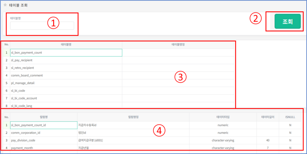The width and height of the screenshot is (307, 154).
Task: Choose the sl_retro_recipient row in table list
Action: 22,68
